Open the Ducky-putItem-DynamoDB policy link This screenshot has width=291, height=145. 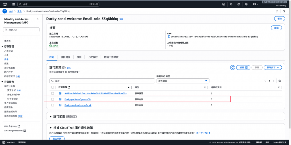pyautogui.click(x=78, y=99)
